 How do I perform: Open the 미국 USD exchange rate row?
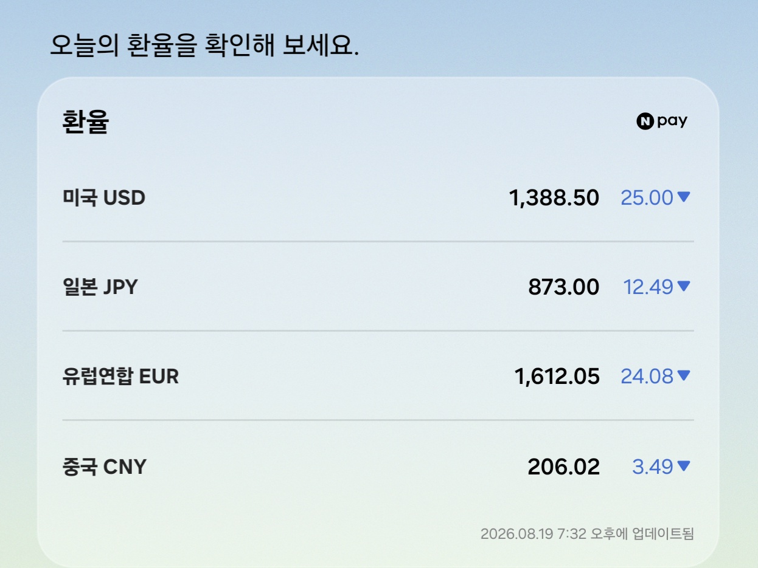[378, 197]
